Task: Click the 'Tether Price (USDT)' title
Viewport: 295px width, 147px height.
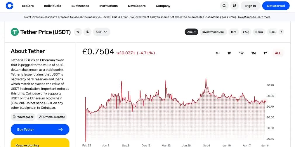Action: tap(46, 32)
